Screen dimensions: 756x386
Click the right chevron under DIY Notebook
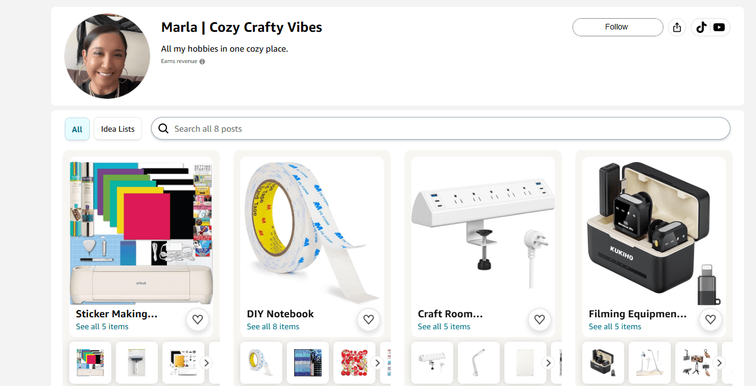(377, 362)
